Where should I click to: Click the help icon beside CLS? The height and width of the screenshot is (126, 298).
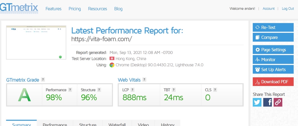tap(215, 90)
